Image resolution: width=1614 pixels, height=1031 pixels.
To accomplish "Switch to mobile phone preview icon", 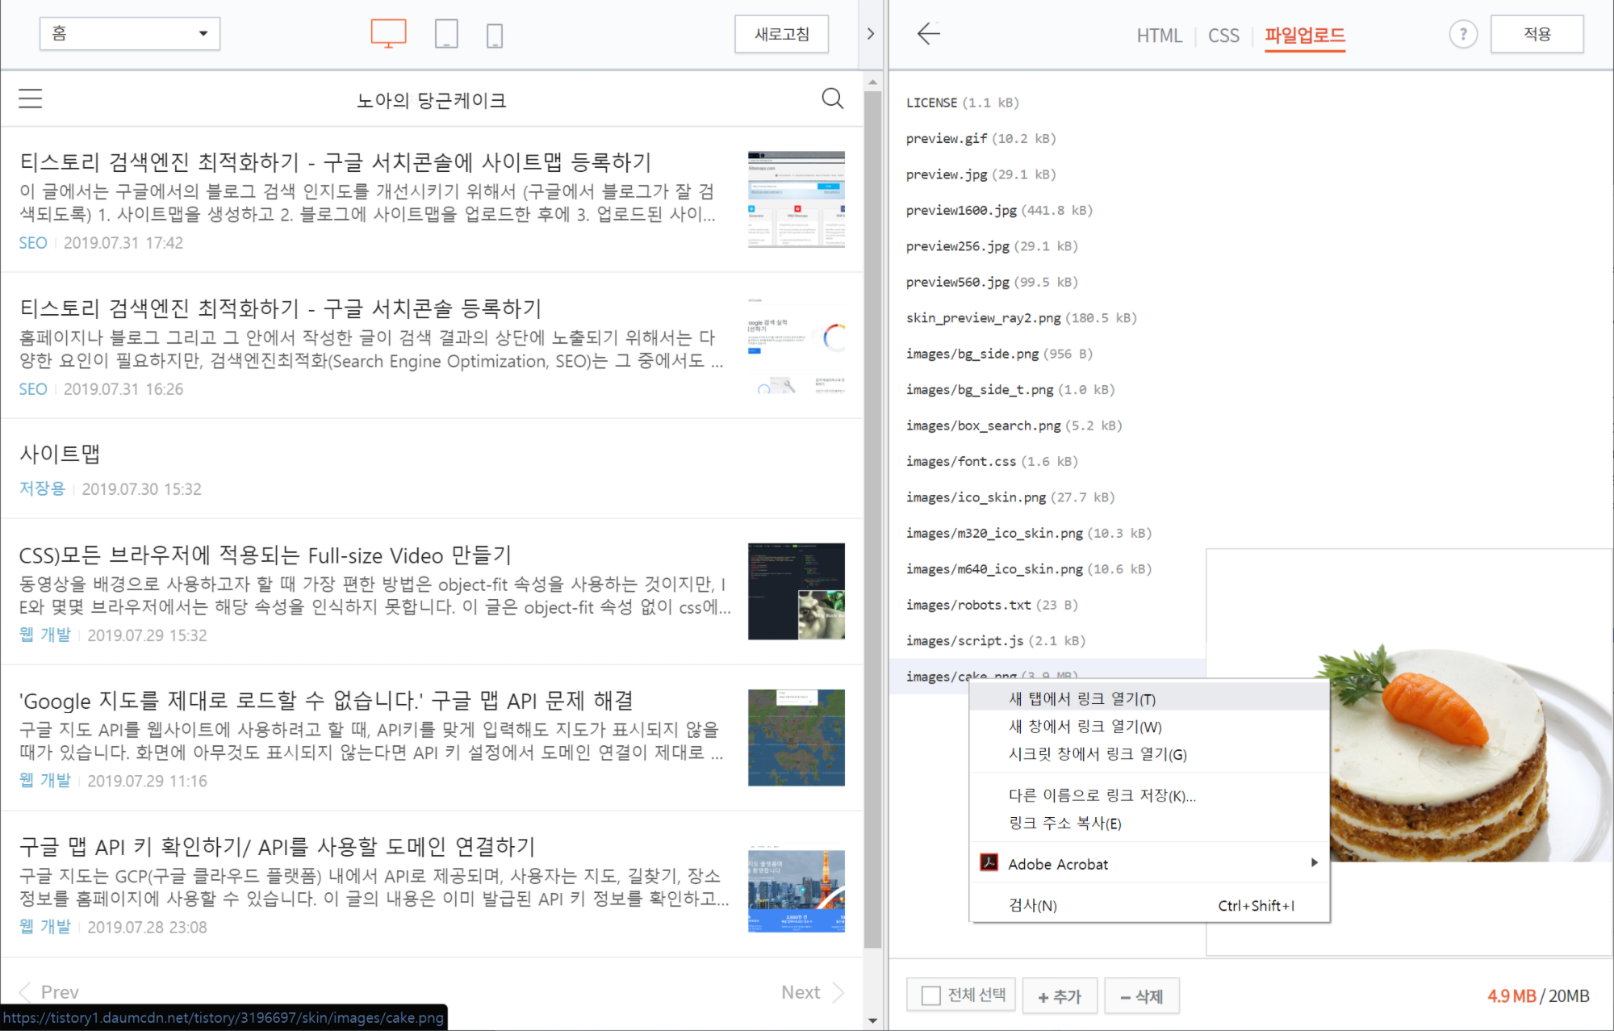I will click(495, 35).
